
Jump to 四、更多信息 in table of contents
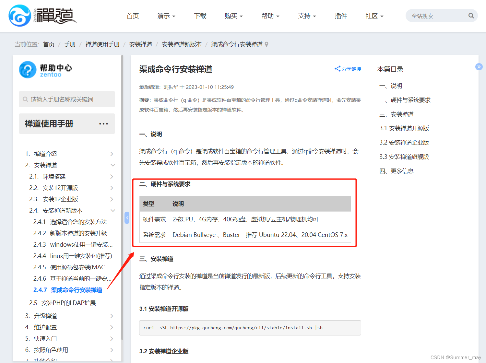(397, 171)
